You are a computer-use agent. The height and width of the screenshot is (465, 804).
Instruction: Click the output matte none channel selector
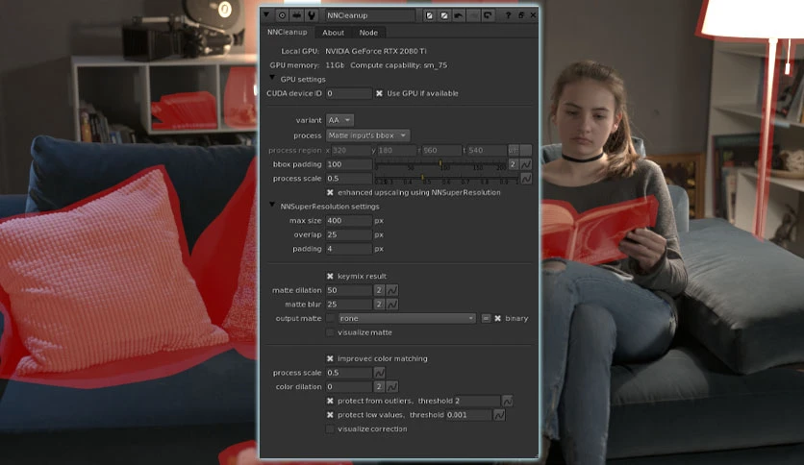pyautogui.click(x=407, y=319)
